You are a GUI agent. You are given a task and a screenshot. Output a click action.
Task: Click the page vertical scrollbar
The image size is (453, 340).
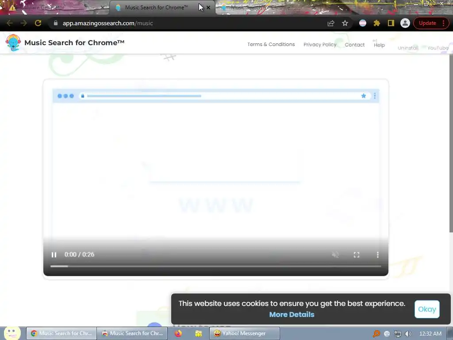[451, 143]
